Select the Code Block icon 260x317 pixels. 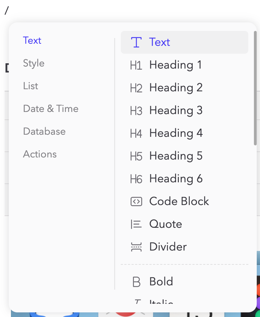point(136,201)
